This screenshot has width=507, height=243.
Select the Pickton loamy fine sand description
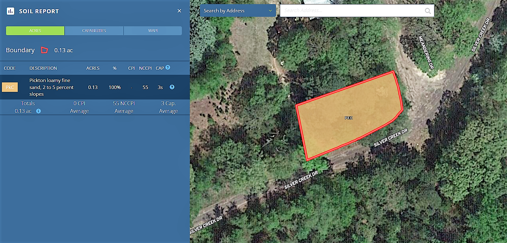(x=51, y=87)
